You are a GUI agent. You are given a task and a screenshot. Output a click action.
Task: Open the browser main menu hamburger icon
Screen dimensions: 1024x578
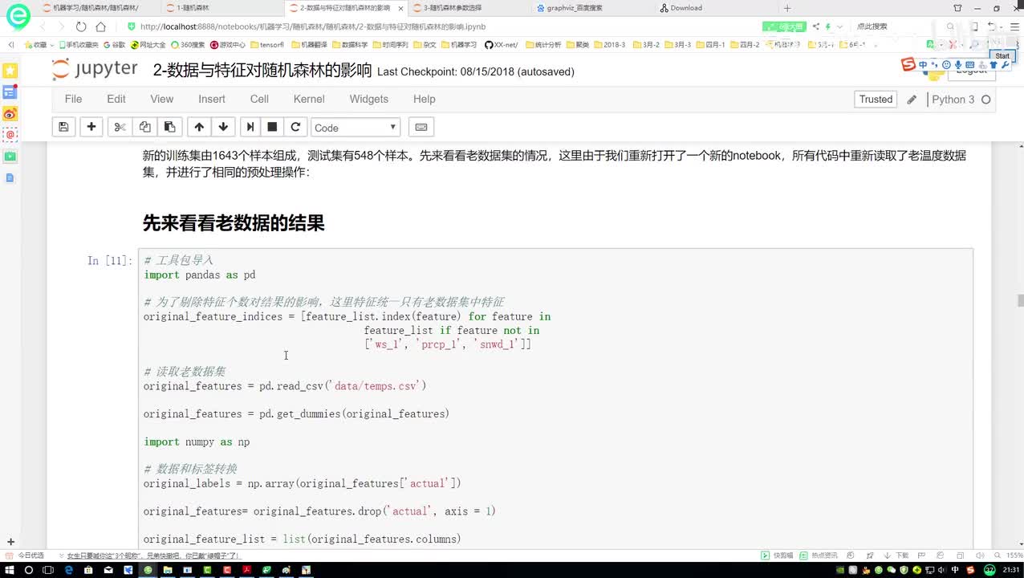[1014, 26]
